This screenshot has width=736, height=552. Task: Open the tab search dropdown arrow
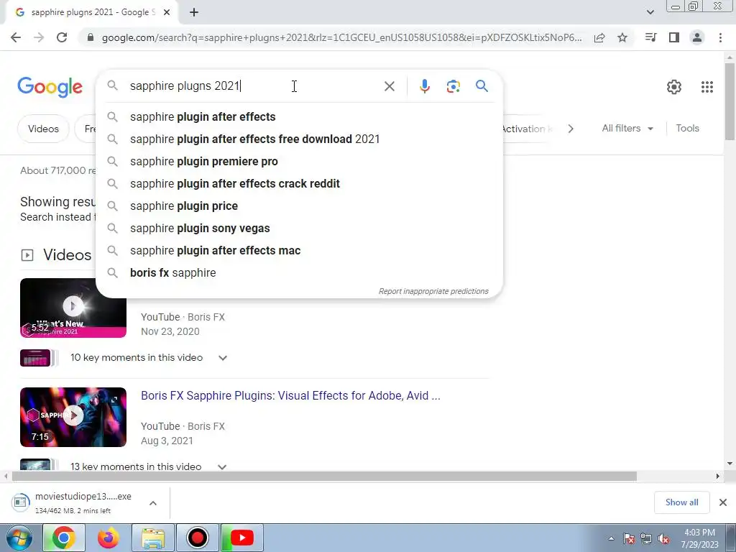(x=650, y=12)
